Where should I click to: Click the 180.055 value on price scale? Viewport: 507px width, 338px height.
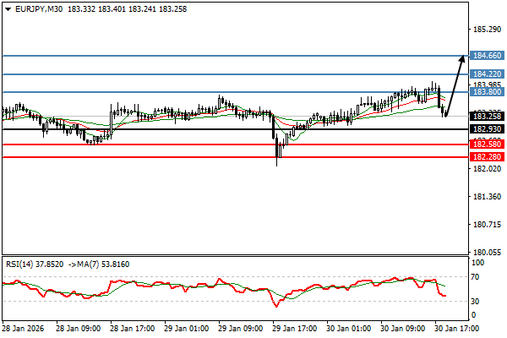[x=487, y=253]
